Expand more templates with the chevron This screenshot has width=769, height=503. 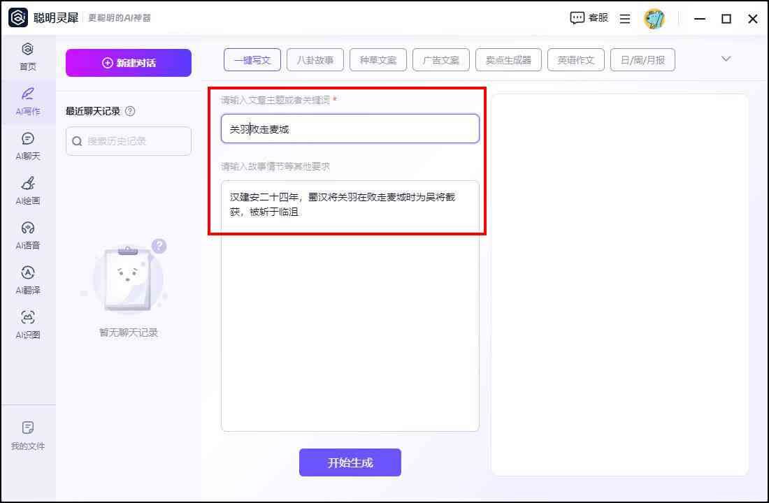(x=726, y=59)
